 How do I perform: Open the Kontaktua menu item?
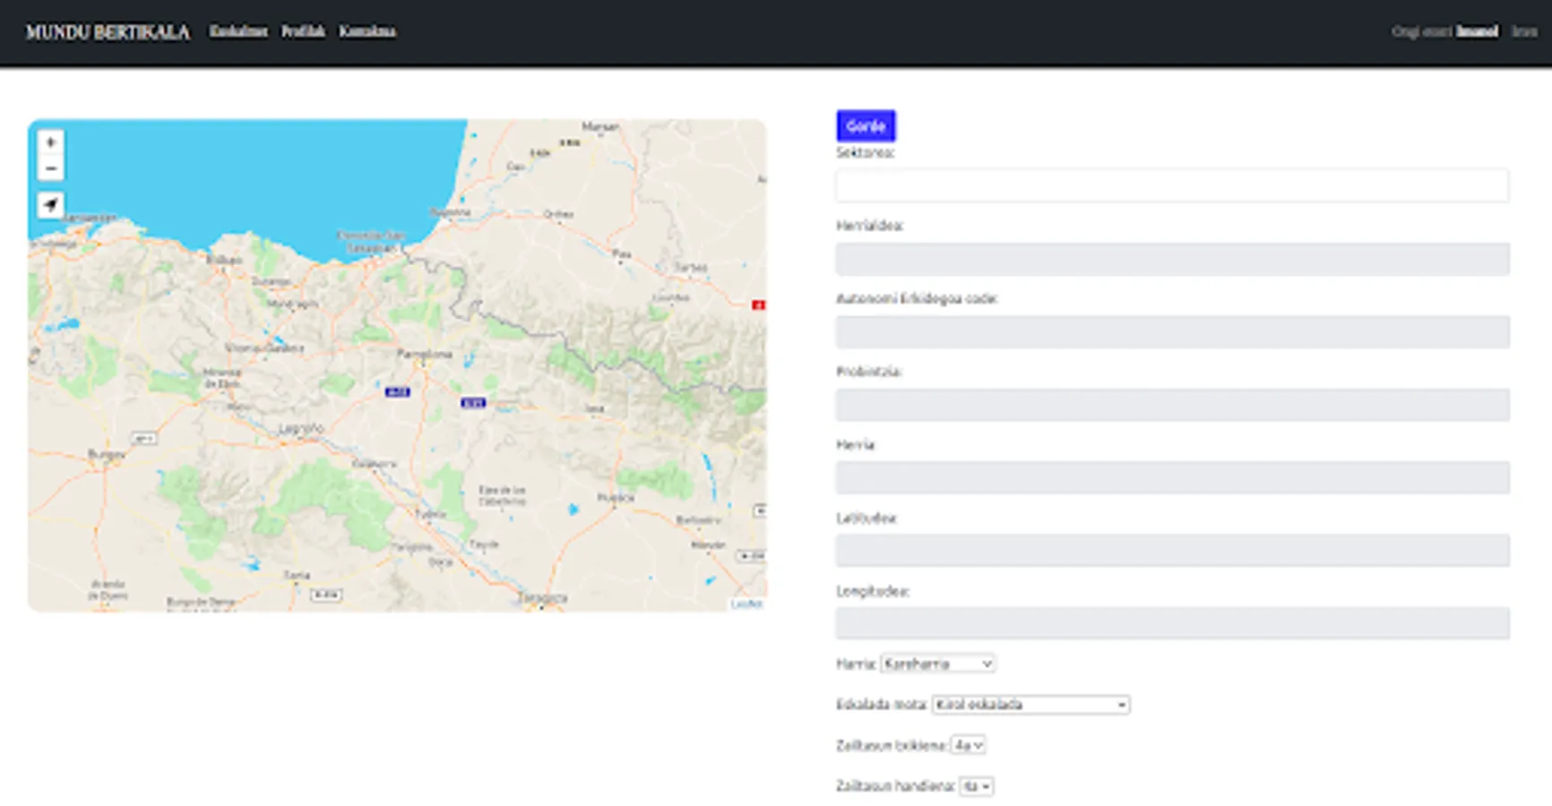367,31
